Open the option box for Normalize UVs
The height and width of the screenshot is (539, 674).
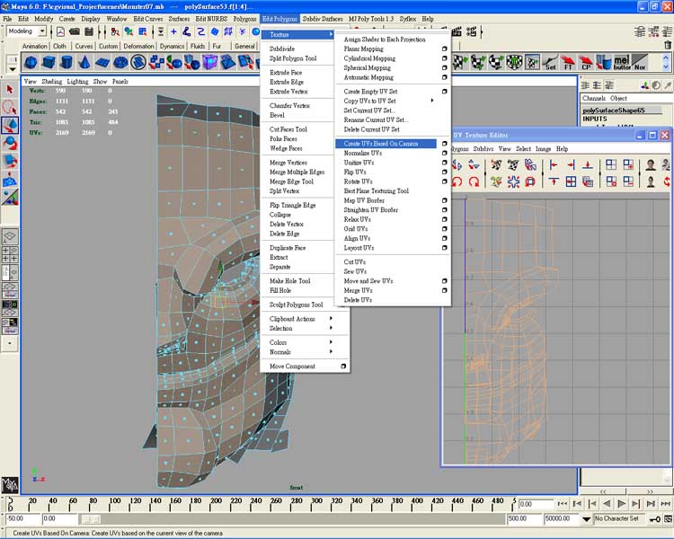(445, 153)
